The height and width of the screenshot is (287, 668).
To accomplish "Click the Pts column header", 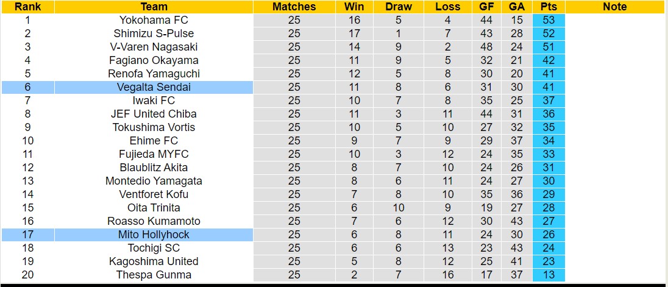I will [548, 7].
